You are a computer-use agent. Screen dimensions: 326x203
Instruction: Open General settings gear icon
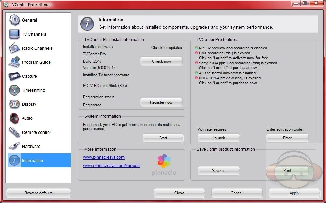click(14, 20)
